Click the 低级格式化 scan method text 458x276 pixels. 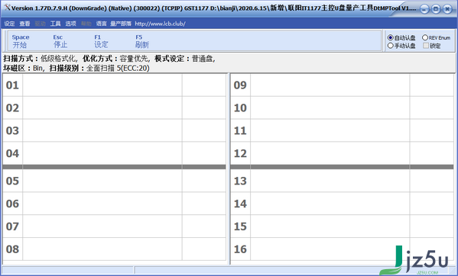pos(58,59)
